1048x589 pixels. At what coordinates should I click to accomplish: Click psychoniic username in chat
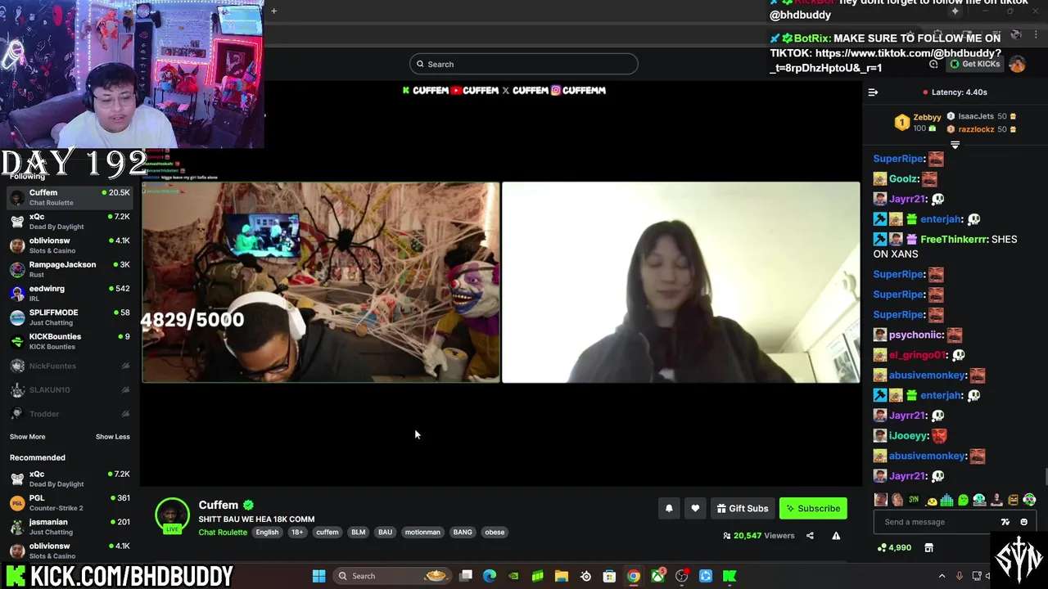tap(916, 335)
